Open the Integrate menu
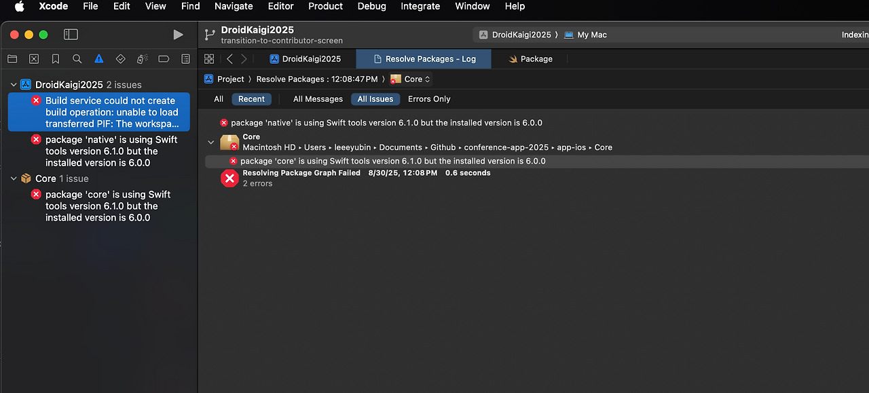Viewport: 869px width, 393px height. coord(420,6)
